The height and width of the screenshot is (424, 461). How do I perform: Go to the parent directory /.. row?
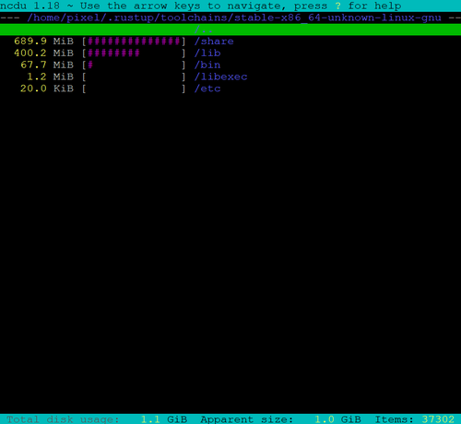pos(230,29)
